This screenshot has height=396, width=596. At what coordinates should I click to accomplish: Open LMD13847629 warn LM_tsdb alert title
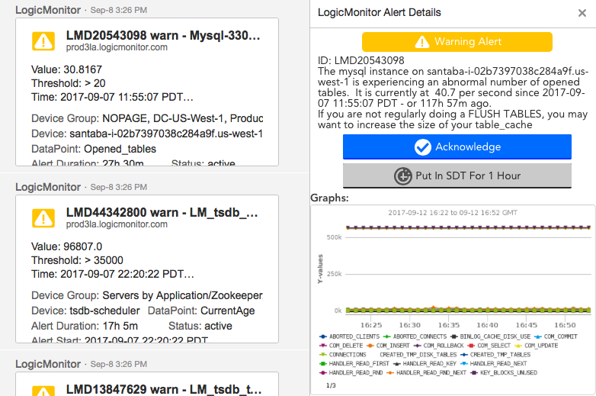coord(164,389)
